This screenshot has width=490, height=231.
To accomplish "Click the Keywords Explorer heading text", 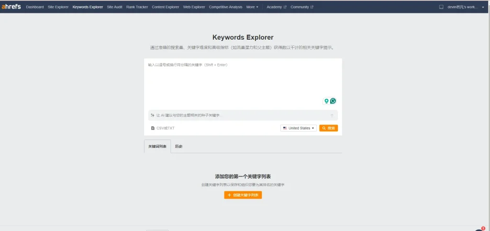I will 243,37.
